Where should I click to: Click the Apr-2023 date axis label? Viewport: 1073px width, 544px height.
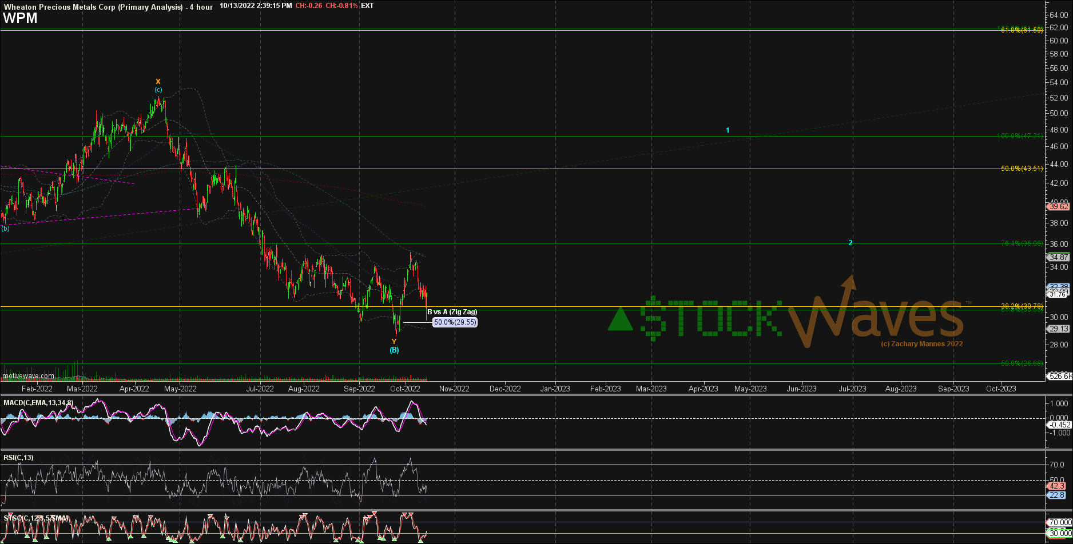pos(704,389)
